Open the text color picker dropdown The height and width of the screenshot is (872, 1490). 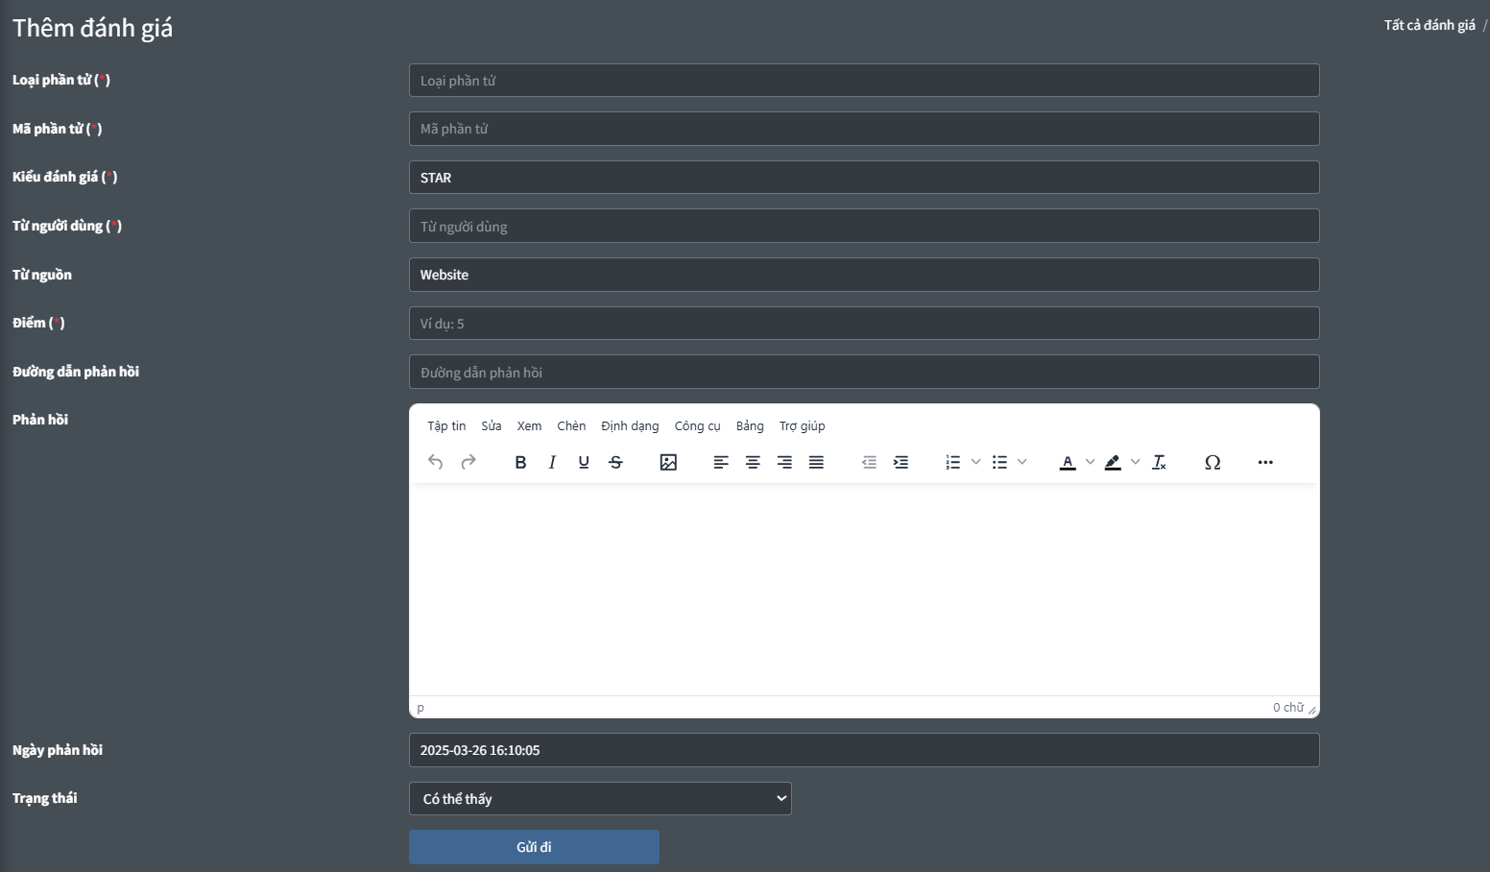click(x=1090, y=462)
